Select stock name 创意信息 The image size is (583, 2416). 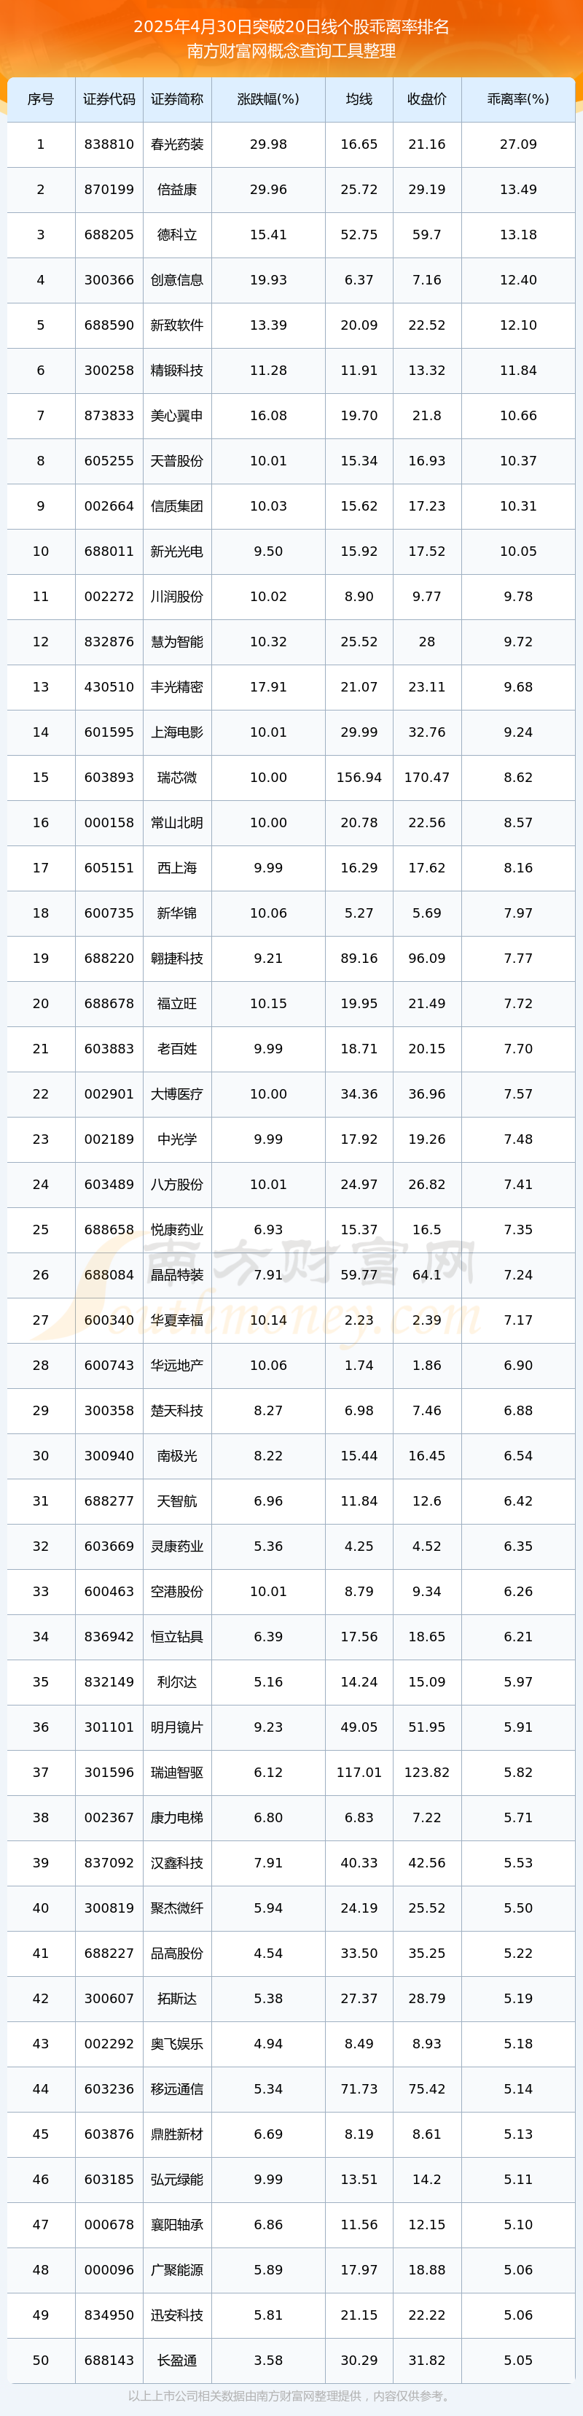click(177, 279)
